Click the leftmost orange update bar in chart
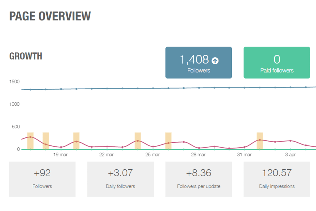 point(30,141)
